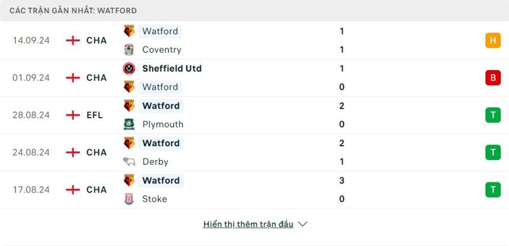Click the Sheffield Utd club crest
Image resolution: width=509 pixels, height=246 pixels.
pyautogui.click(x=129, y=69)
